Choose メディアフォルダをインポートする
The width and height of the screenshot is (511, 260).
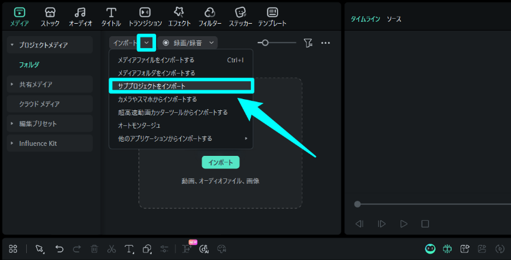[181, 73]
